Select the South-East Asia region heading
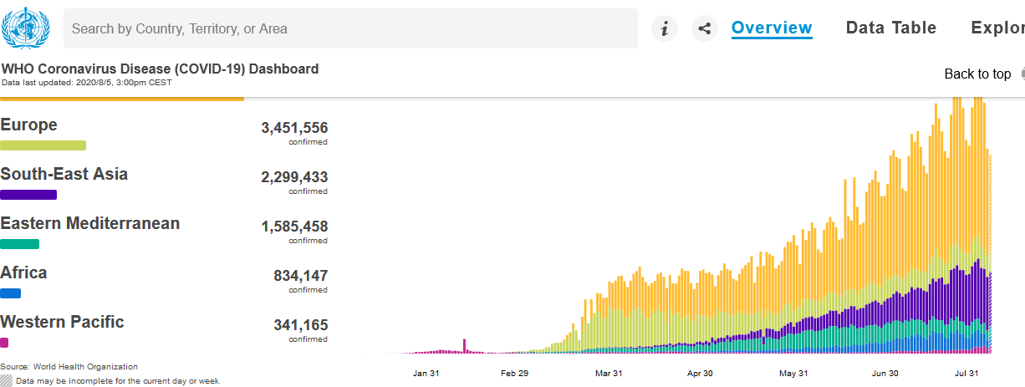1025x387 pixels. [64, 174]
